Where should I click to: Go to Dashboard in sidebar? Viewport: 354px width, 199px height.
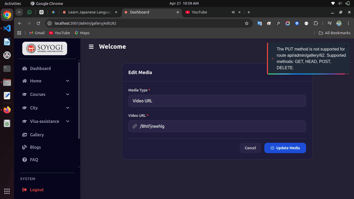pos(40,68)
